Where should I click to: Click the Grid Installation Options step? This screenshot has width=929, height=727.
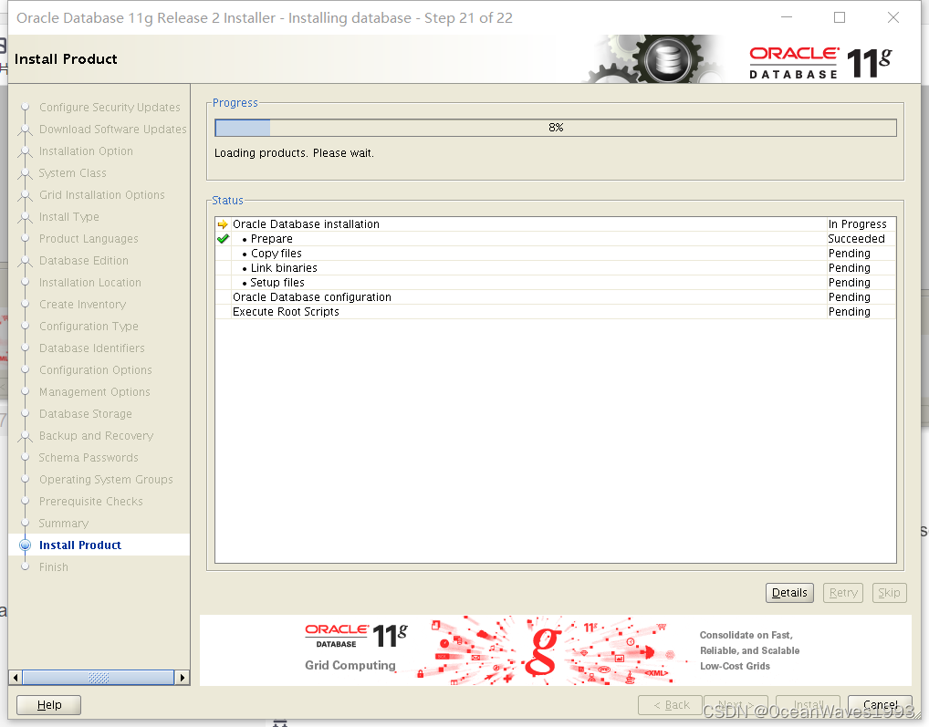click(x=102, y=195)
